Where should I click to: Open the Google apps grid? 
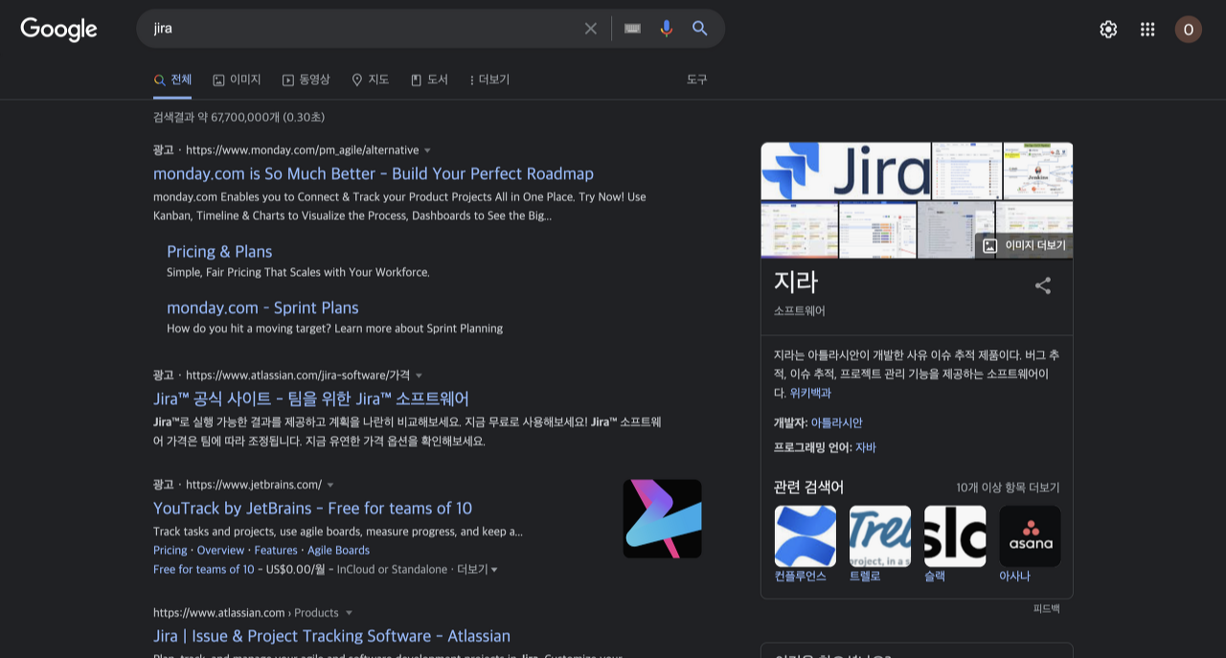pos(1147,30)
